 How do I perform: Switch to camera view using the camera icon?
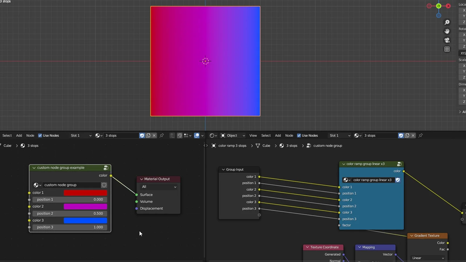coord(447,40)
